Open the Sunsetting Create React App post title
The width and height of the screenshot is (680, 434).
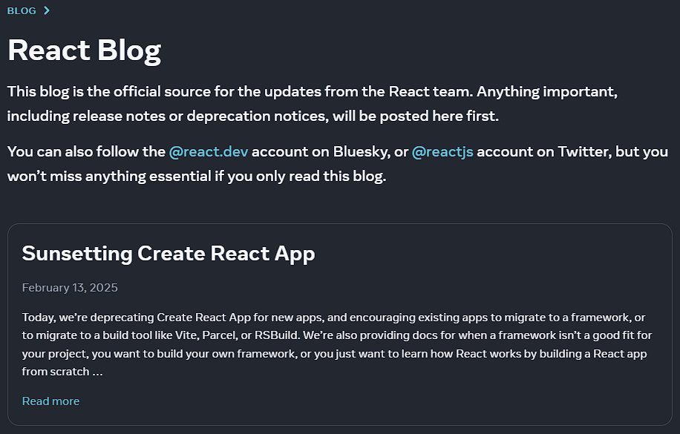tap(169, 254)
